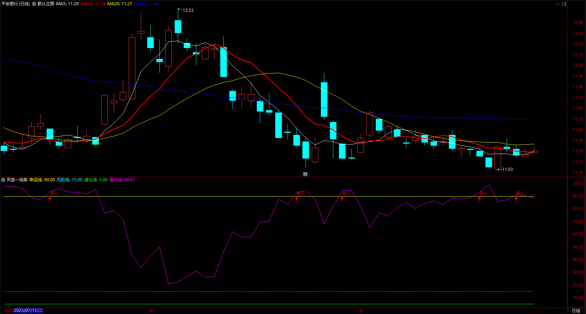Click the 日线 period button at bottom right
The image size is (586, 314).
point(576,311)
